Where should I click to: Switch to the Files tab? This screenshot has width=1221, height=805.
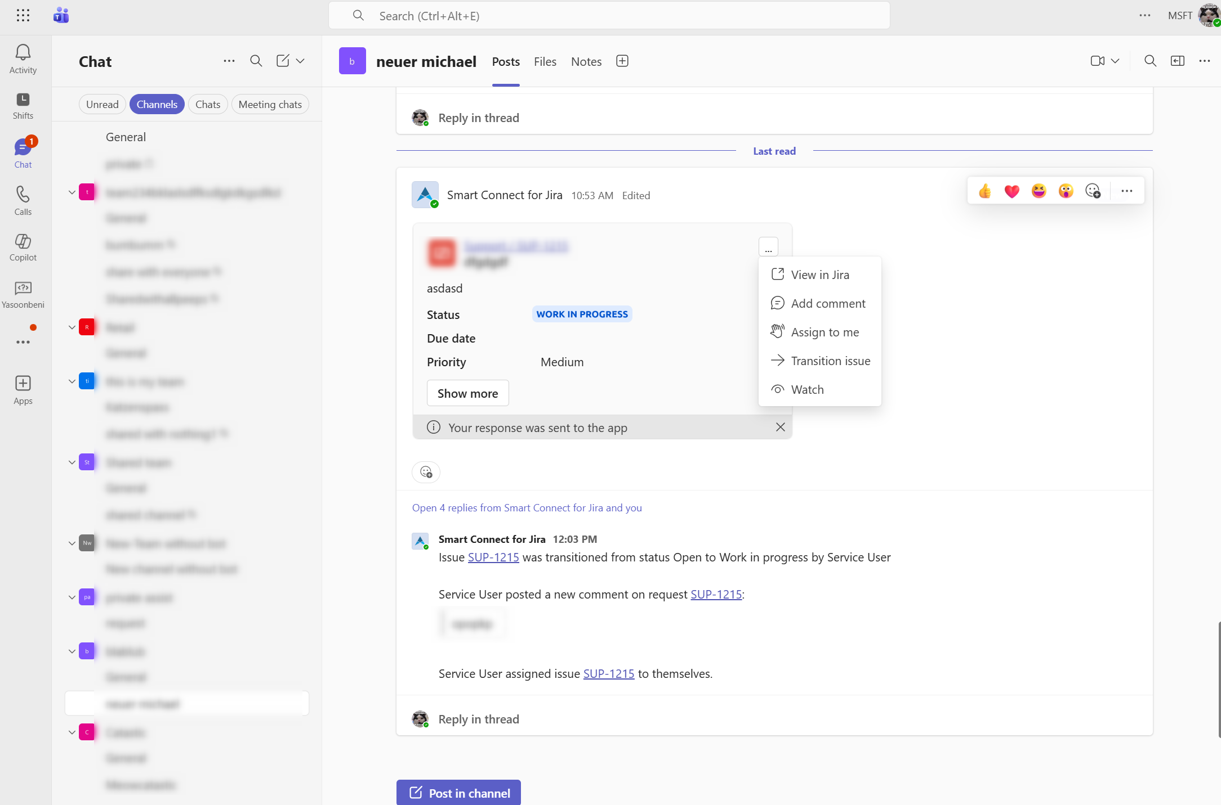click(545, 61)
